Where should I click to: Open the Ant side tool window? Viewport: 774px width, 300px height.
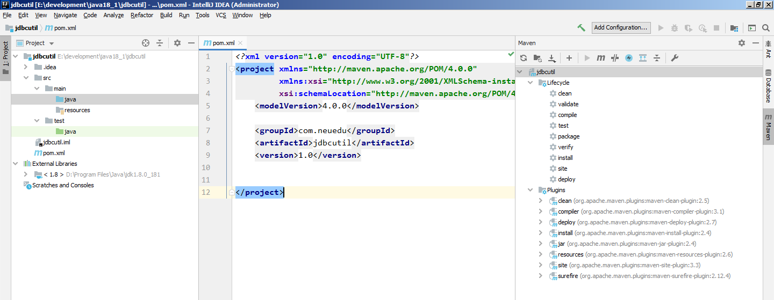coord(768,49)
